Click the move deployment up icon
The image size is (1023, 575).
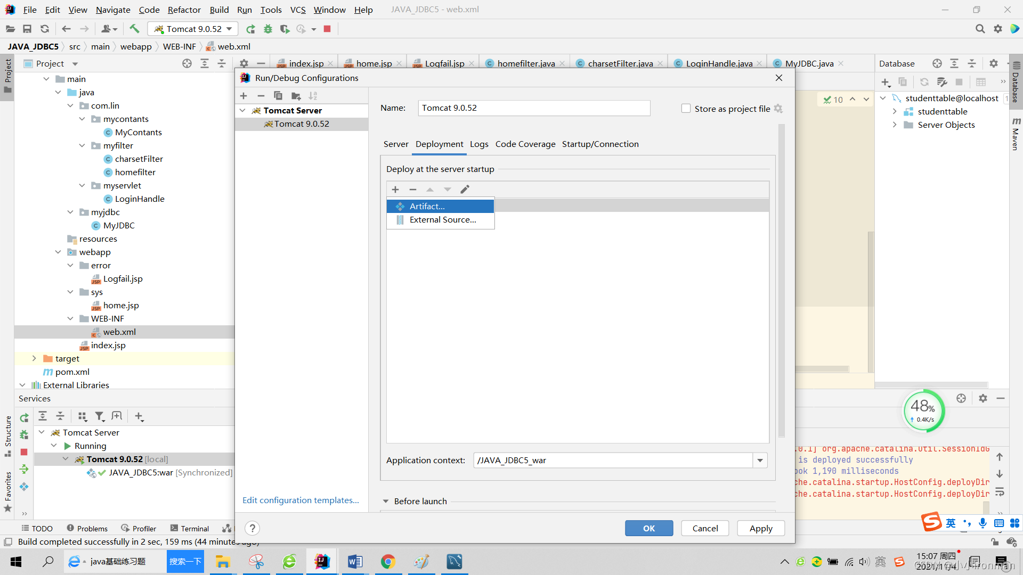tap(431, 189)
